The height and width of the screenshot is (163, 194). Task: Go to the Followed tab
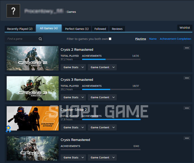[x=100, y=29]
